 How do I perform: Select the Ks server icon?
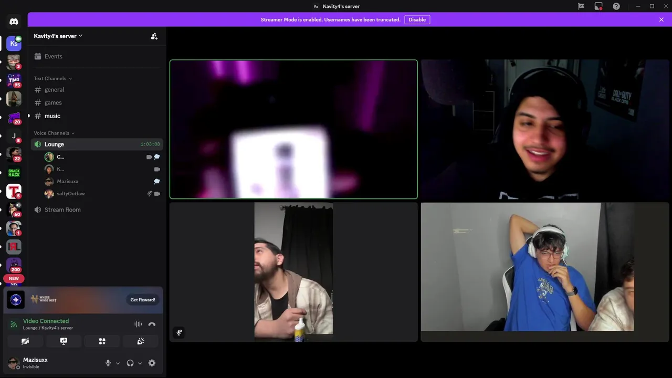click(14, 44)
